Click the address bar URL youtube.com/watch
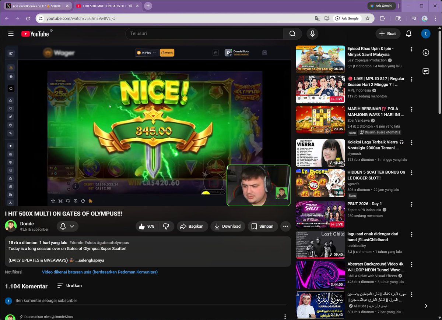 coord(81,18)
